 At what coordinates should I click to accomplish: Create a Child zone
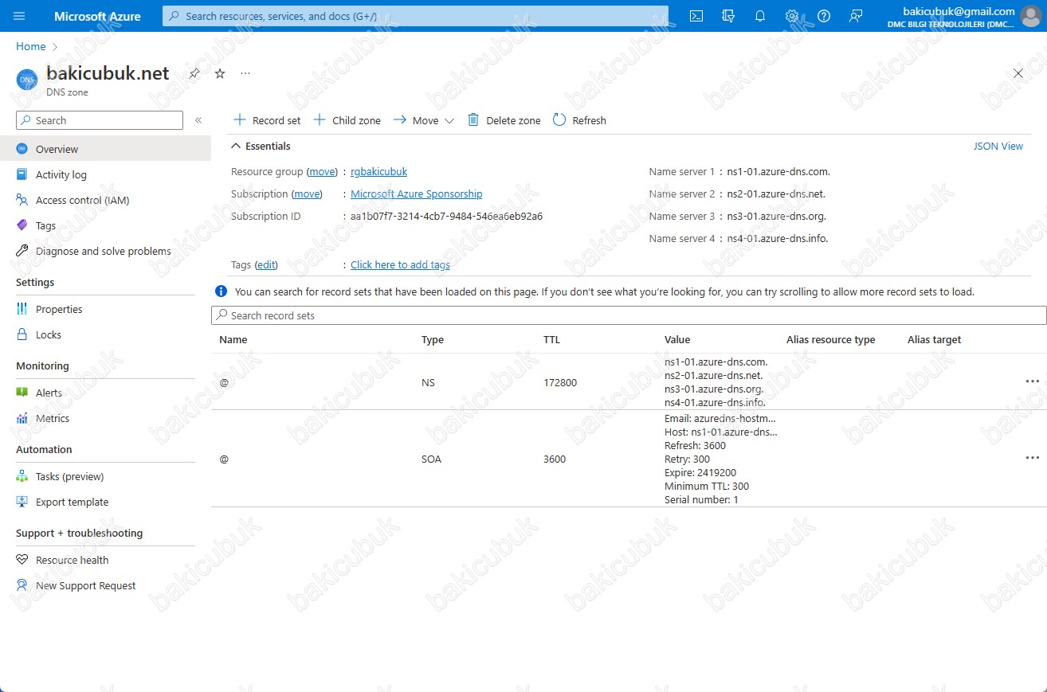pyautogui.click(x=347, y=120)
